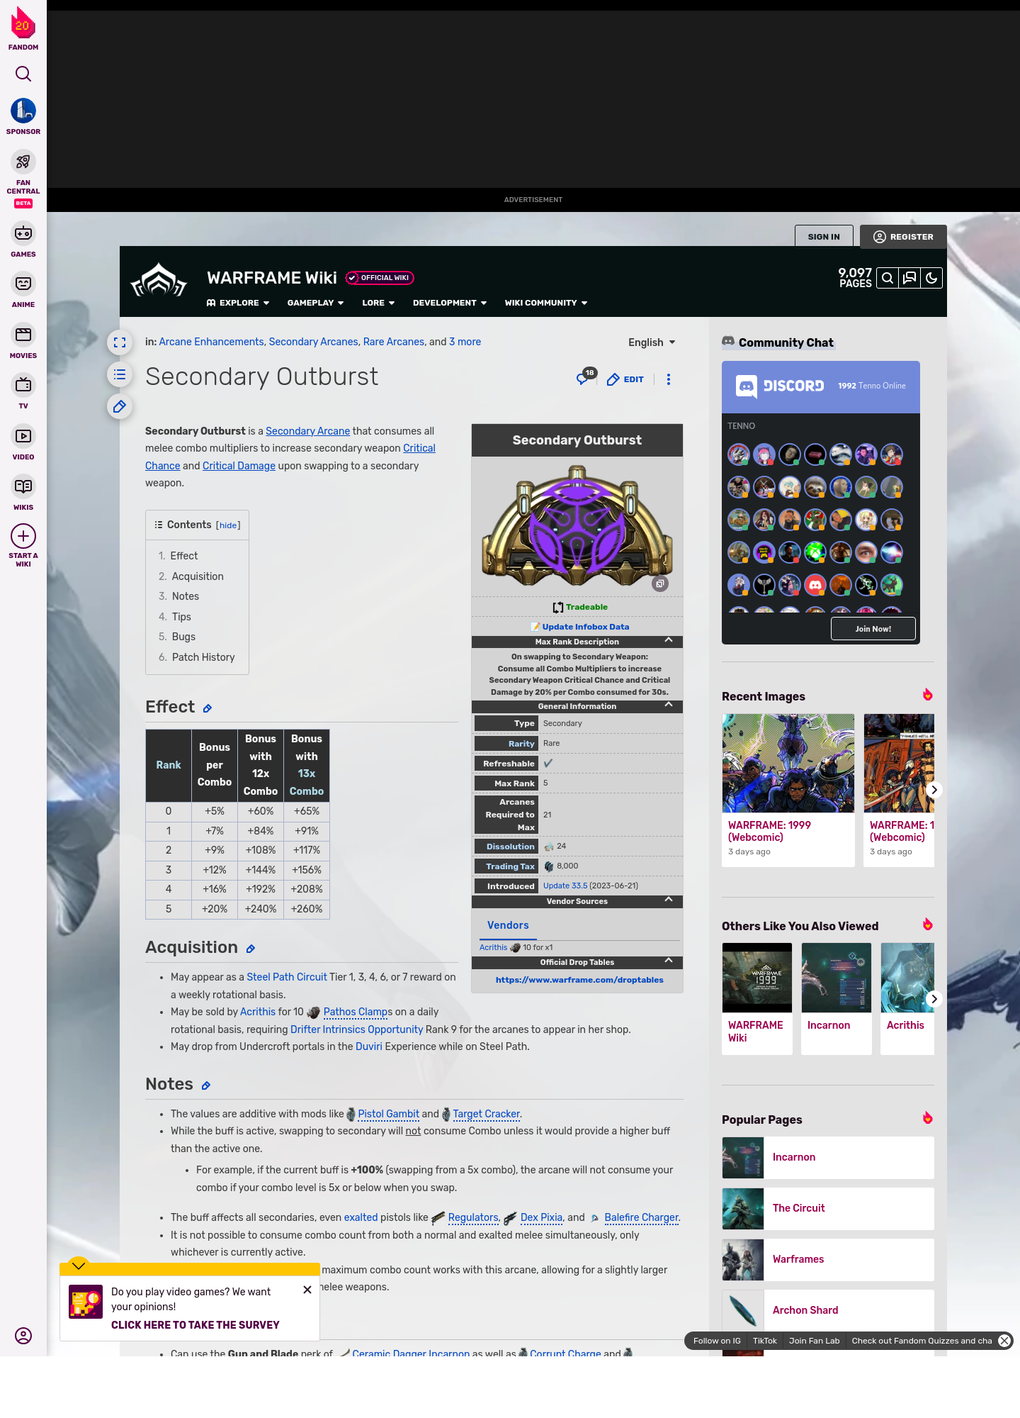The image size is (1020, 1418).
Task: Click the wiki header search icon
Action: [x=888, y=278]
